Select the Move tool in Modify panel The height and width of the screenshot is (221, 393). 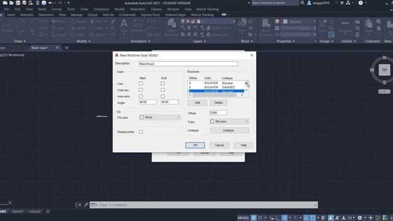pyautogui.click(x=58, y=21)
